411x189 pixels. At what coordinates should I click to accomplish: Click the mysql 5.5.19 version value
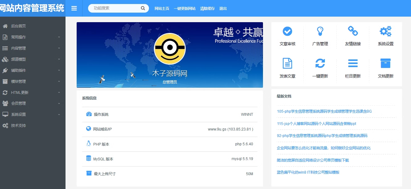pos(242,159)
